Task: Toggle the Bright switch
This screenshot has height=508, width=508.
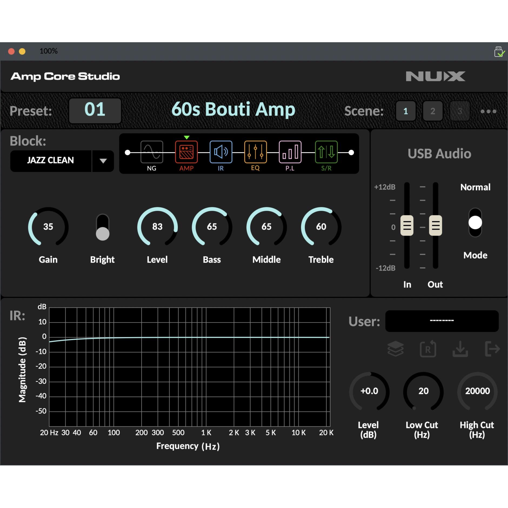Action: [x=103, y=227]
